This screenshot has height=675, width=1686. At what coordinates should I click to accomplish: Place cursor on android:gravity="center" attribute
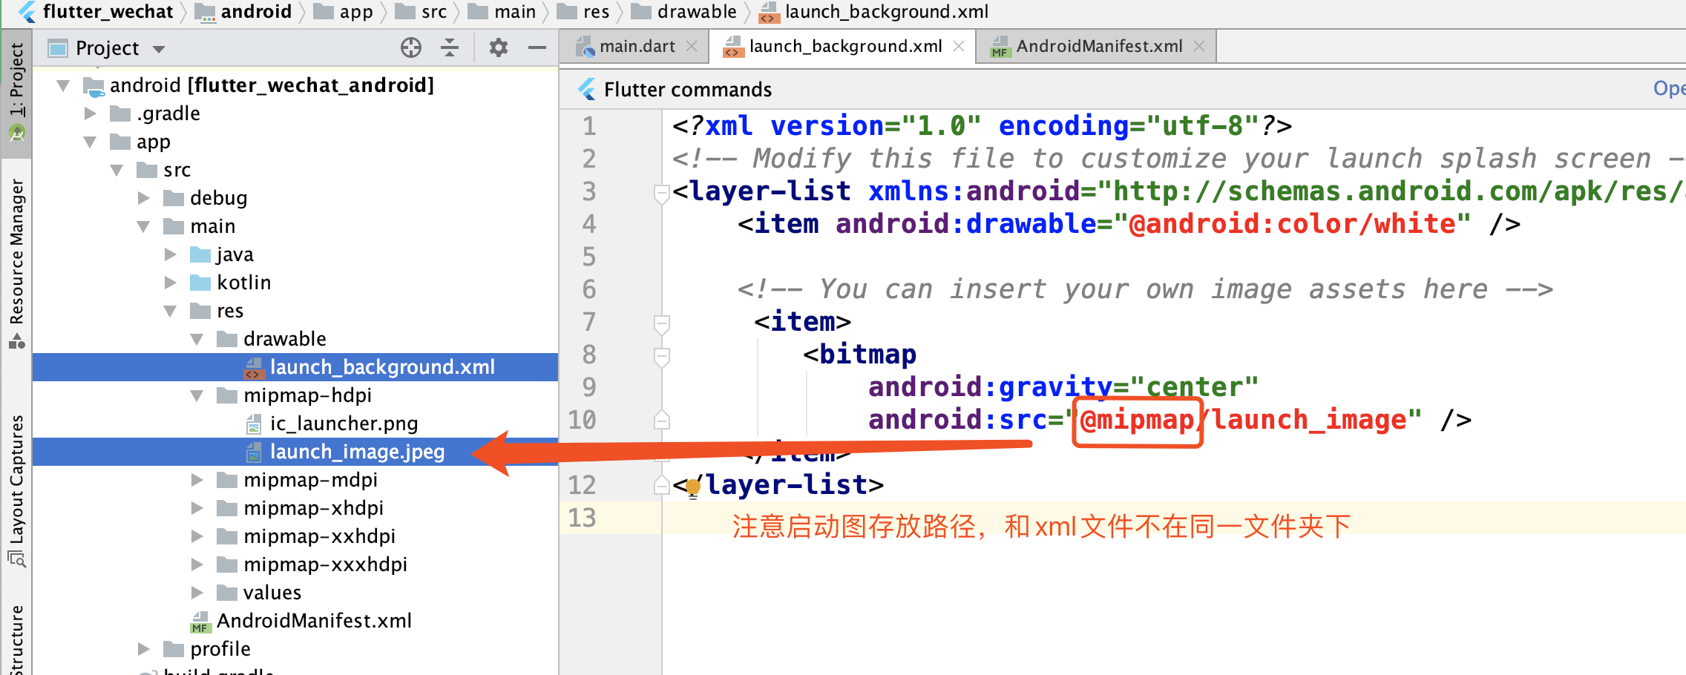pyautogui.click(x=1063, y=387)
